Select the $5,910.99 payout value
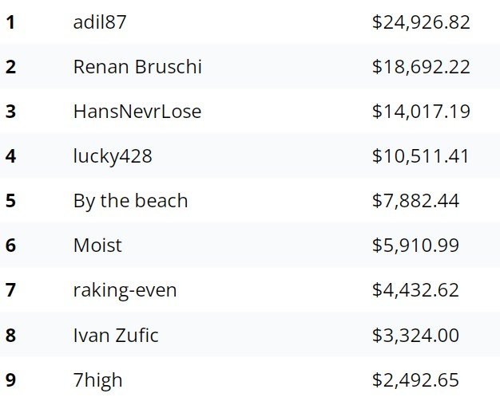Viewport: 500px width, 397px height. (x=415, y=246)
